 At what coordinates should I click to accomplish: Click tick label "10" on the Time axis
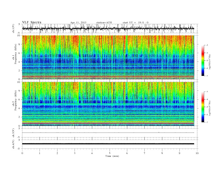tap(197, 153)
